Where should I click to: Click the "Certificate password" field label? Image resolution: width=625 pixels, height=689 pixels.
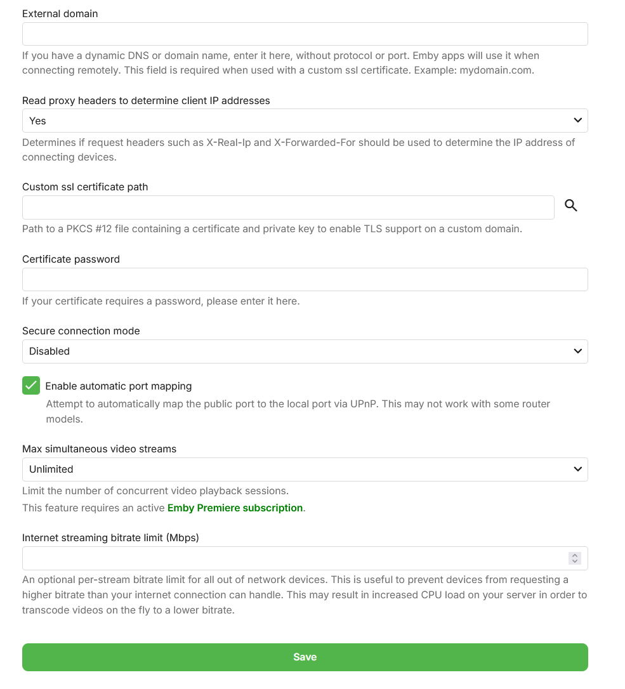pyautogui.click(x=71, y=259)
